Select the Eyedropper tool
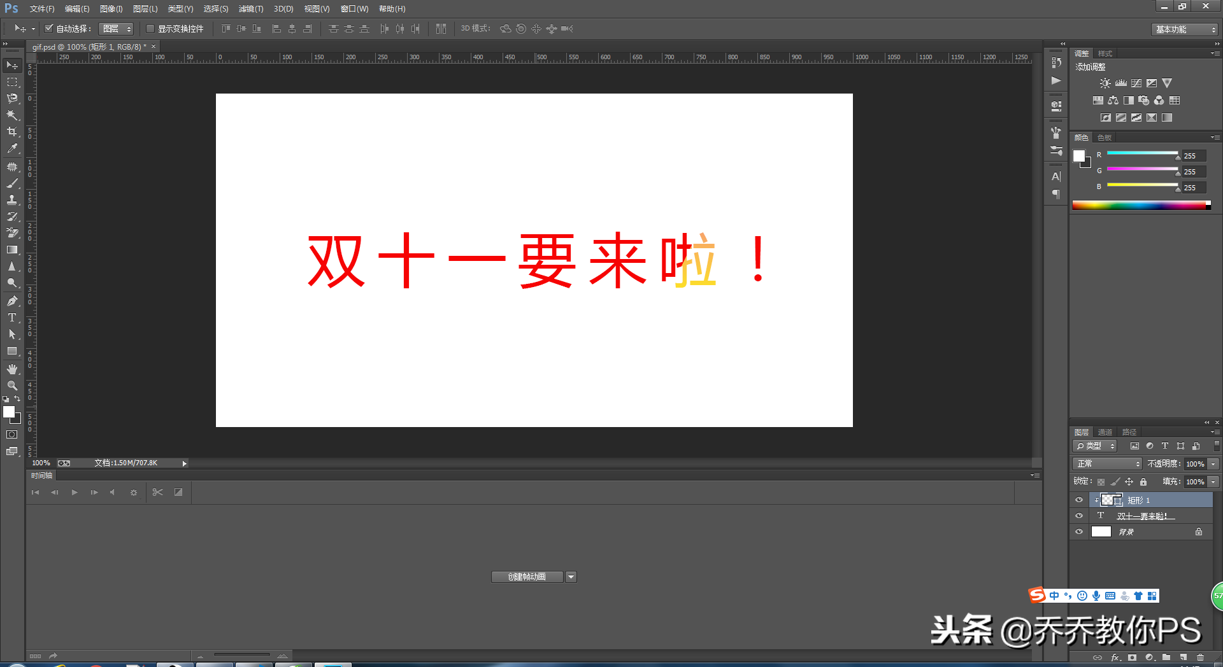Screen dimensions: 1223x667 click(12, 148)
